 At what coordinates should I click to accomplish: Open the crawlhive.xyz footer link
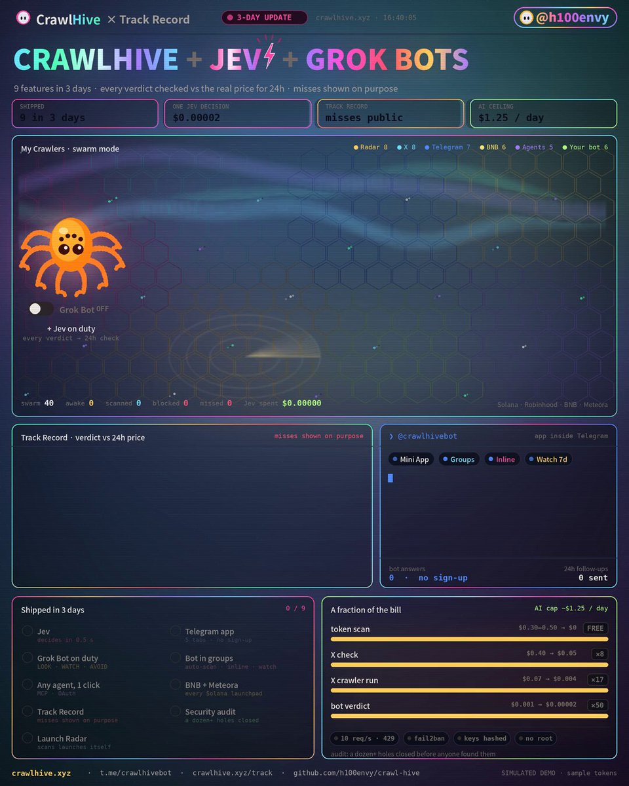tap(43, 773)
